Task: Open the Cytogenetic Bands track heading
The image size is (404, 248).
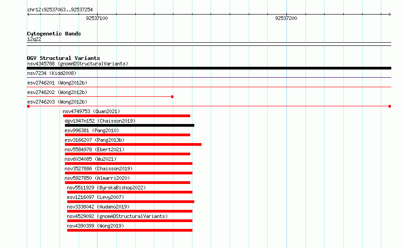Action: [54, 34]
